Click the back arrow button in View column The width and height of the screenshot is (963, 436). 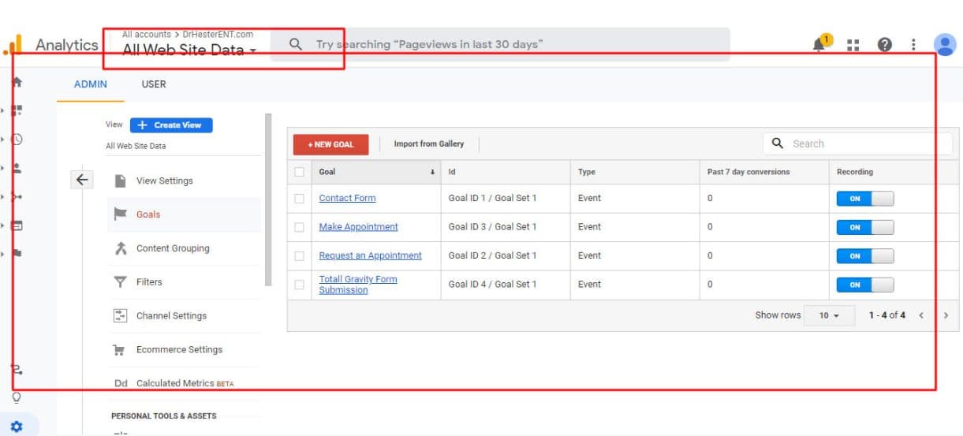click(x=81, y=180)
